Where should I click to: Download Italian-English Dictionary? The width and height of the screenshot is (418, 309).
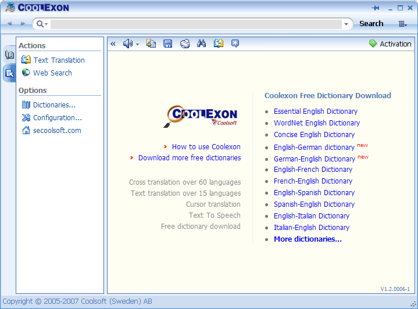(312, 228)
